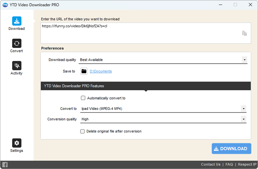The height and width of the screenshot is (169, 258).
Task: Click the YTD logo in title bar
Action: coord(5,5)
